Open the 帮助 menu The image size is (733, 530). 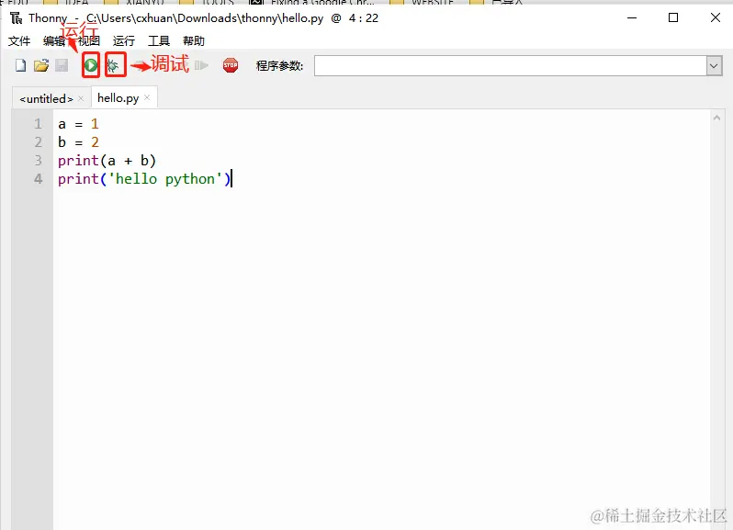pos(194,41)
